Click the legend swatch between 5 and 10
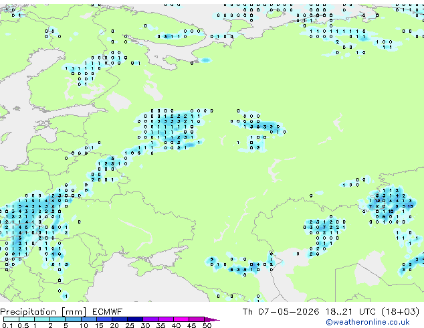 pyautogui.click(x=73, y=319)
